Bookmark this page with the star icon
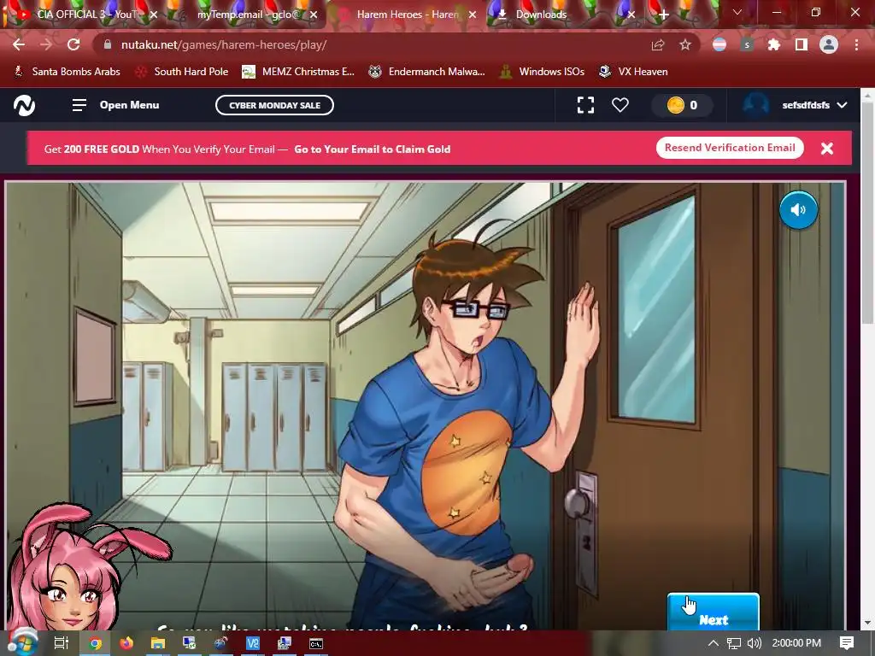Image resolution: width=875 pixels, height=656 pixels. (685, 44)
